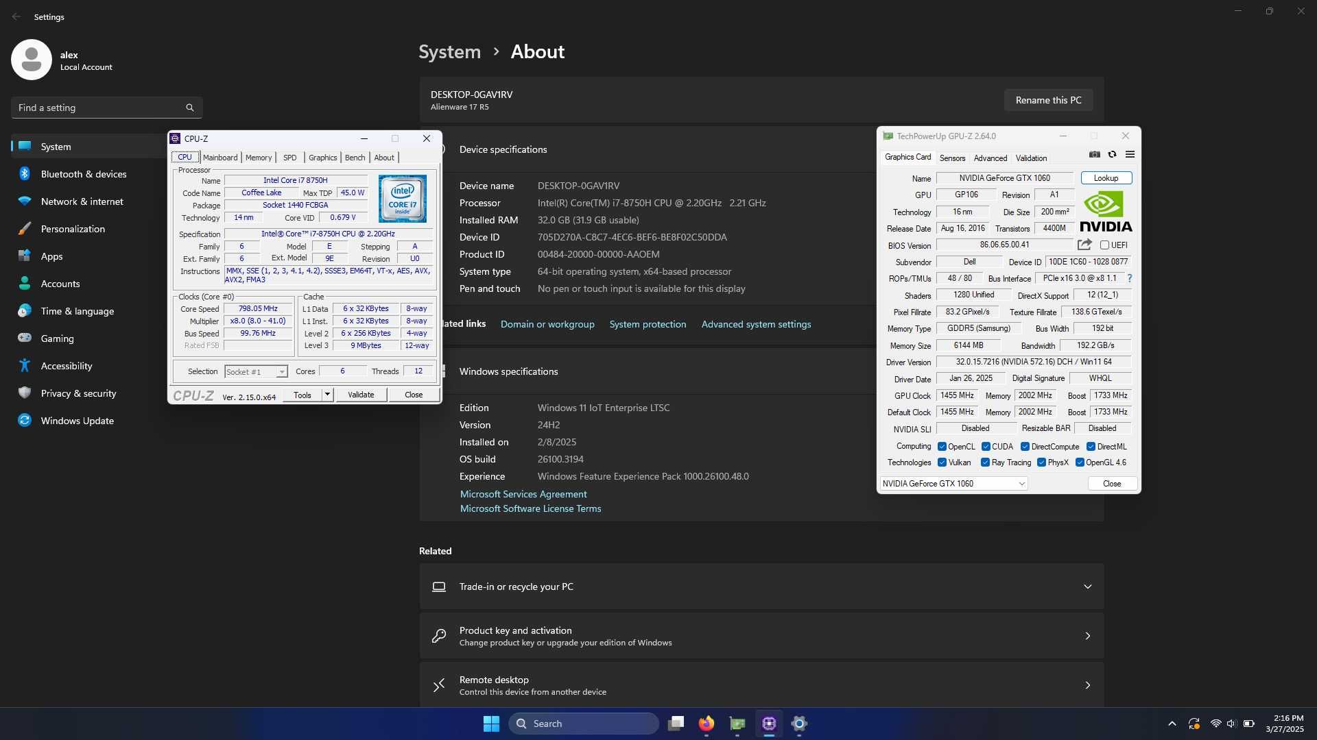Click the Firefox taskbar icon
The width and height of the screenshot is (1317, 740).
coord(707,724)
